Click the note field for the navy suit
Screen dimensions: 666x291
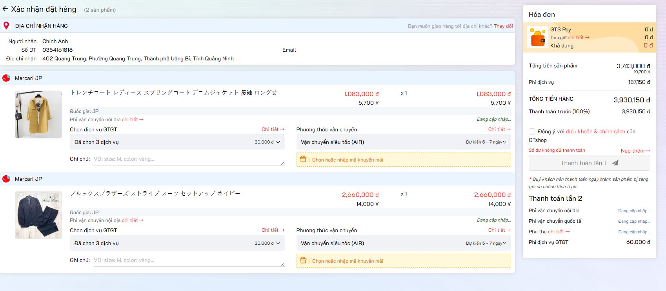[x=188, y=260]
